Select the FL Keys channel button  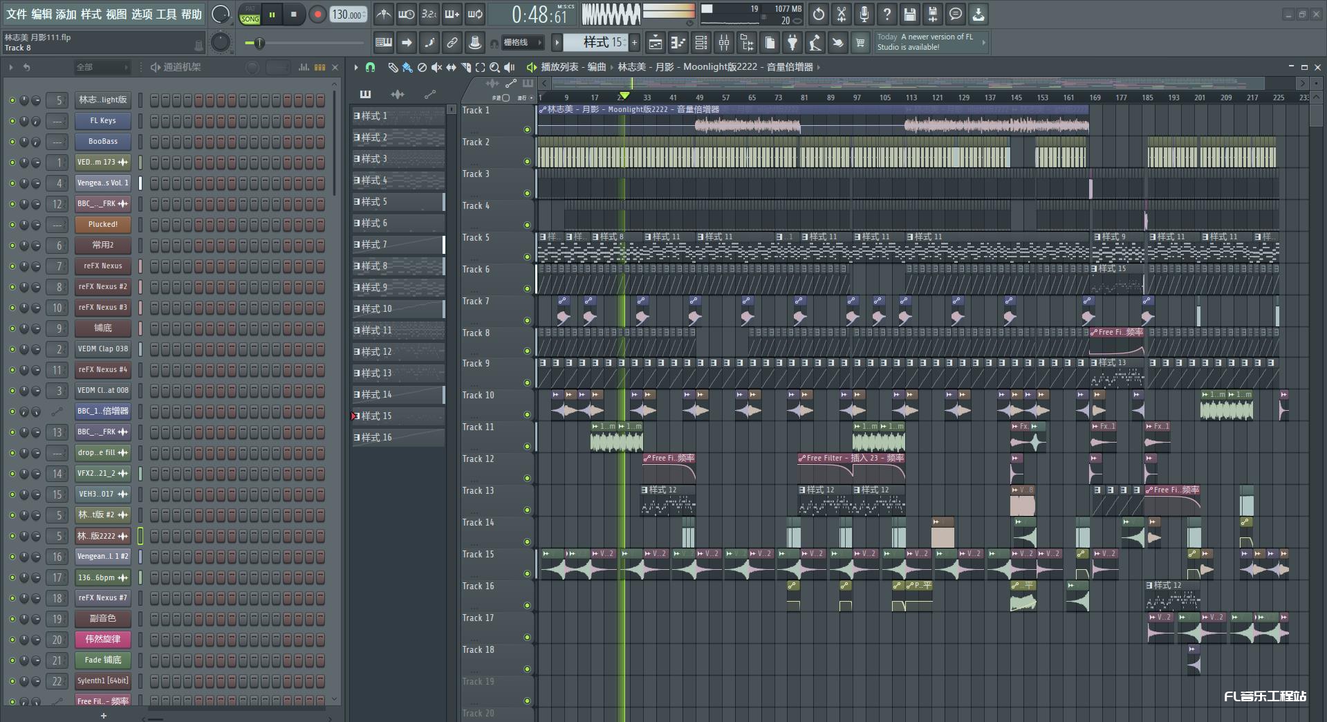(x=103, y=121)
